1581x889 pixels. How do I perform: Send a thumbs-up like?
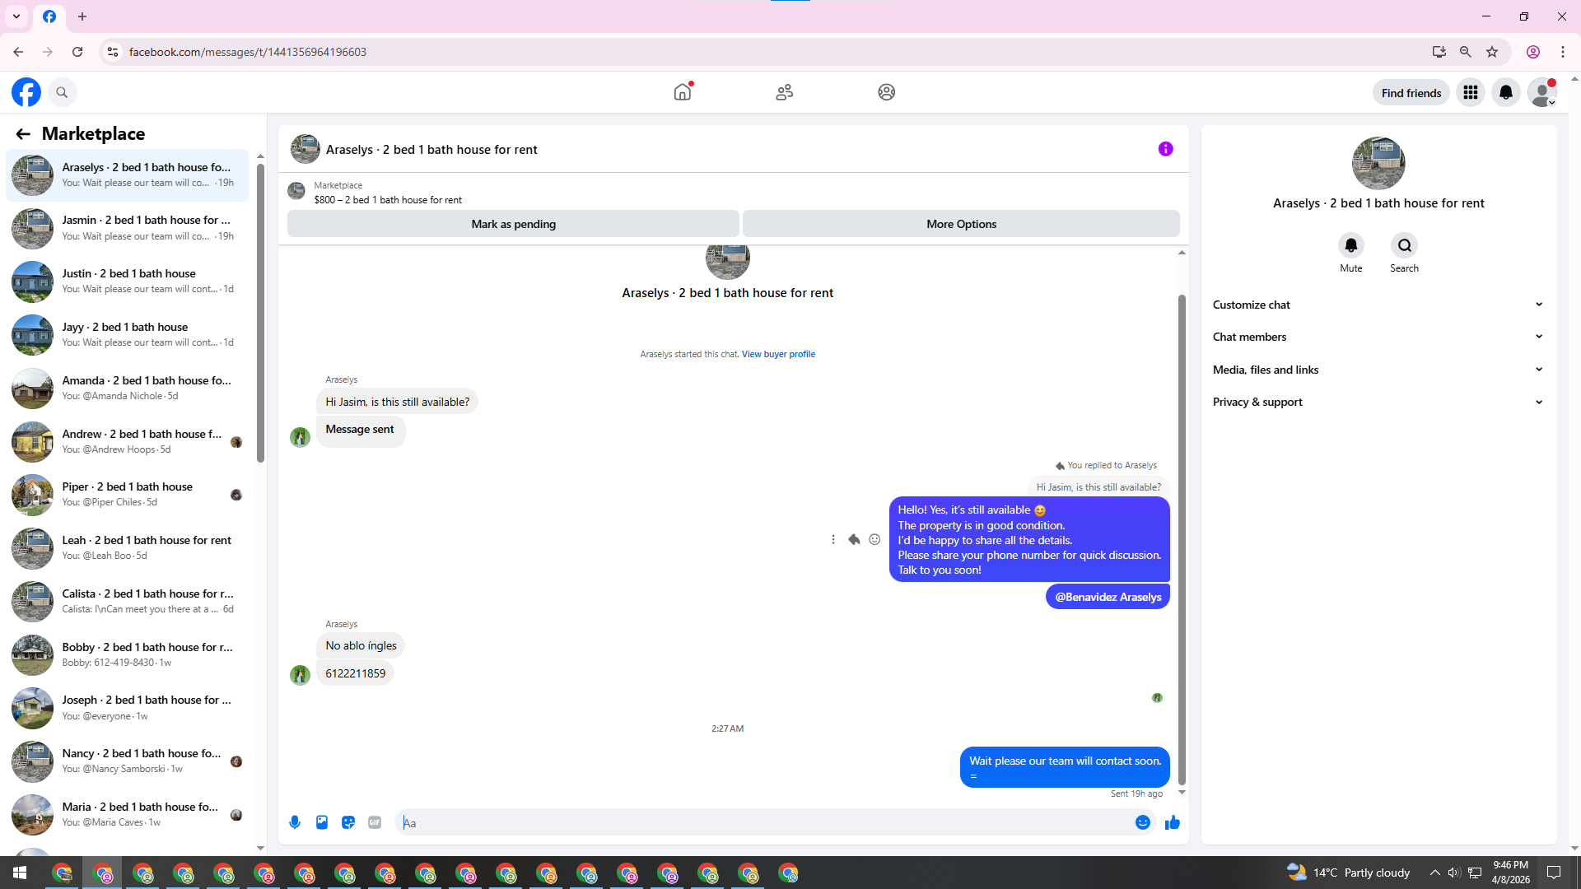[1172, 822]
